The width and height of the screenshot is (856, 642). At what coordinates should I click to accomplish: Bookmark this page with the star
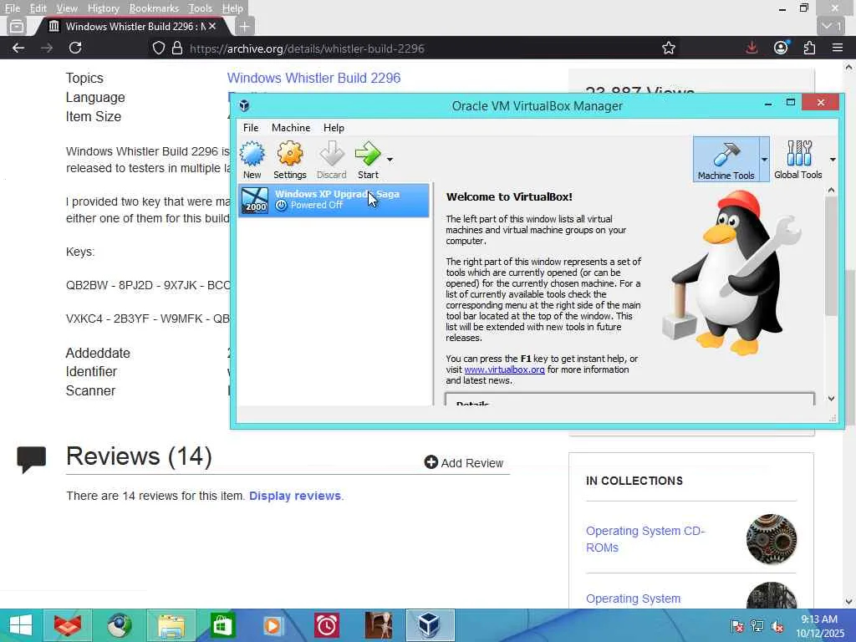668,48
